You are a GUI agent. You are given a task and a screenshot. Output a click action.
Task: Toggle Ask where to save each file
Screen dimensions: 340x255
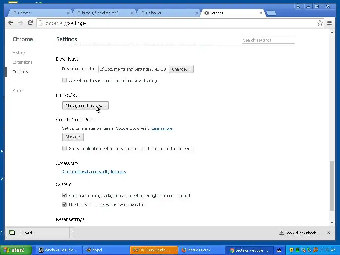point(64,80)
